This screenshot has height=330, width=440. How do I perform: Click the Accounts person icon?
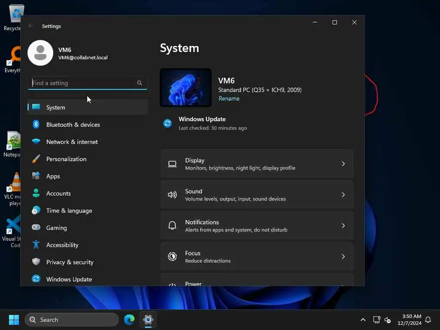[36, 193]
